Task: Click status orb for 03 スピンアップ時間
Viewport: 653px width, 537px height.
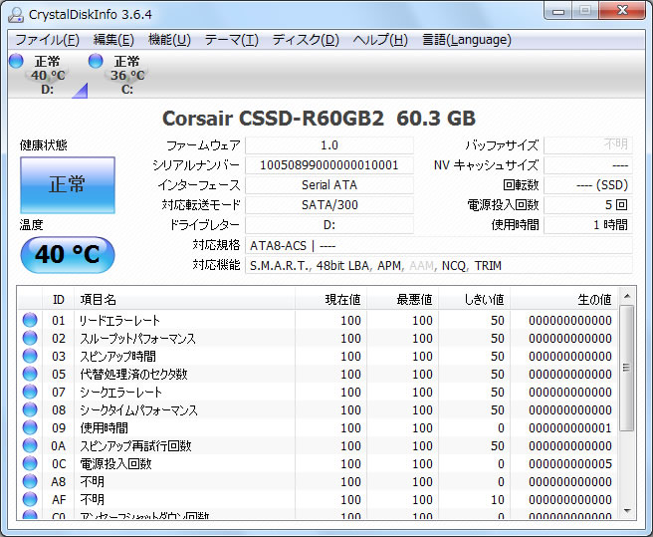Action: pos(30,356)
